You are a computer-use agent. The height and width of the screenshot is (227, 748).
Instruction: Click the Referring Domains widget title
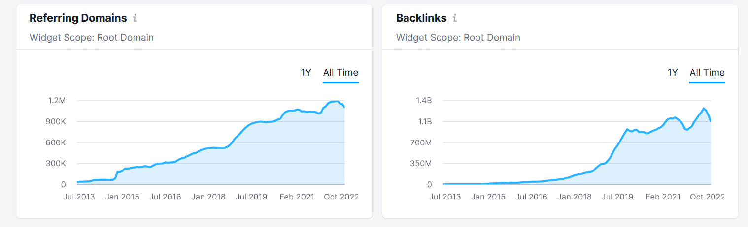click(x=78, y=18)
